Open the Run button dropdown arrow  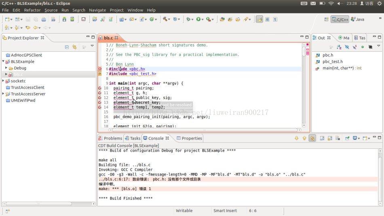[x=203, y=19]
